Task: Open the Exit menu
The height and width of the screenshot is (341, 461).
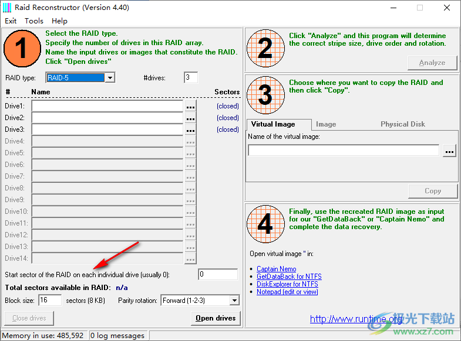Action: tap(11, 21)
